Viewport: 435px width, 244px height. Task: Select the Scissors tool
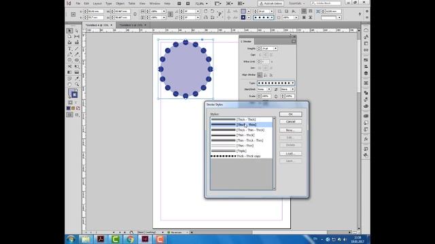pos(69,66)
